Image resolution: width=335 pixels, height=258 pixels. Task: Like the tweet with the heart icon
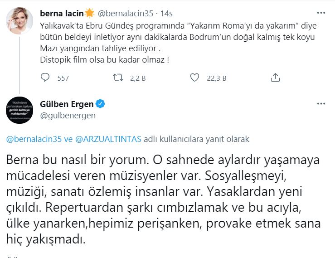pos(194,78)
